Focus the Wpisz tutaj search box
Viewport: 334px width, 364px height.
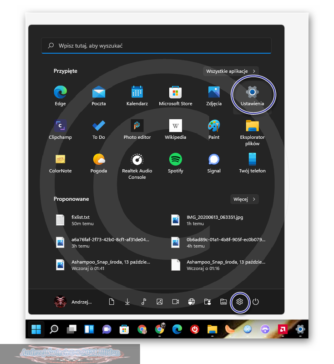(x=156, y=45)
